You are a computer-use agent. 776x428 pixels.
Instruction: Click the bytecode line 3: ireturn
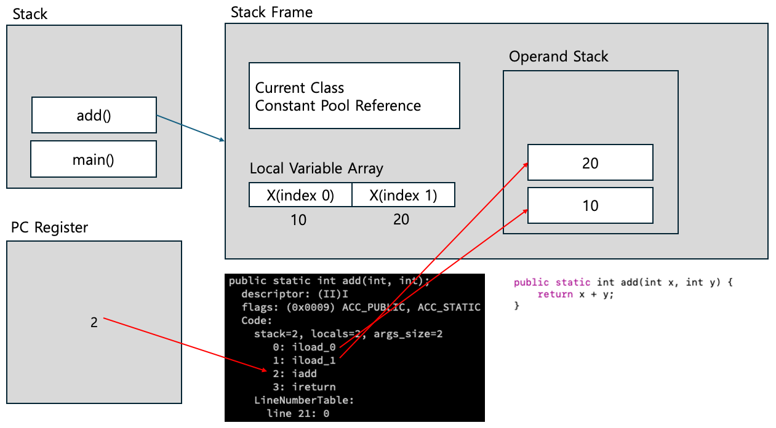[304, 387]
